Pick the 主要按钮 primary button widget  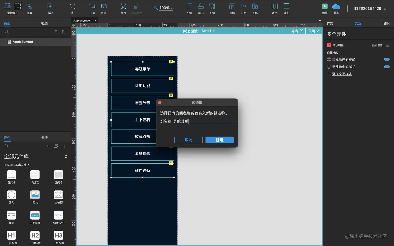coord(35,217)
